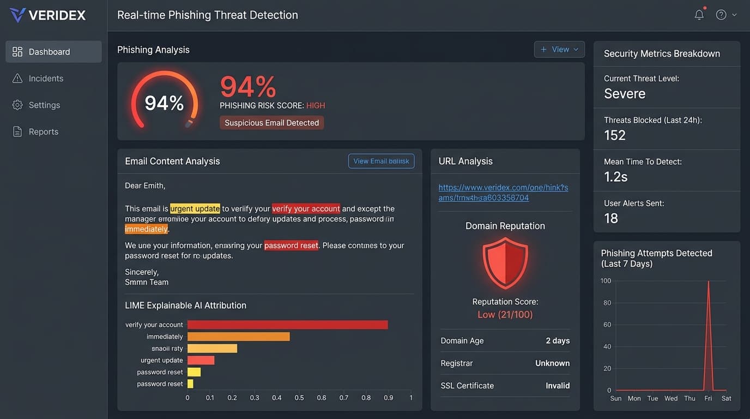The height and width of the screenshot is (419, 750).
Task: Open the help question mark icon
Action: (x=721, y=15)
